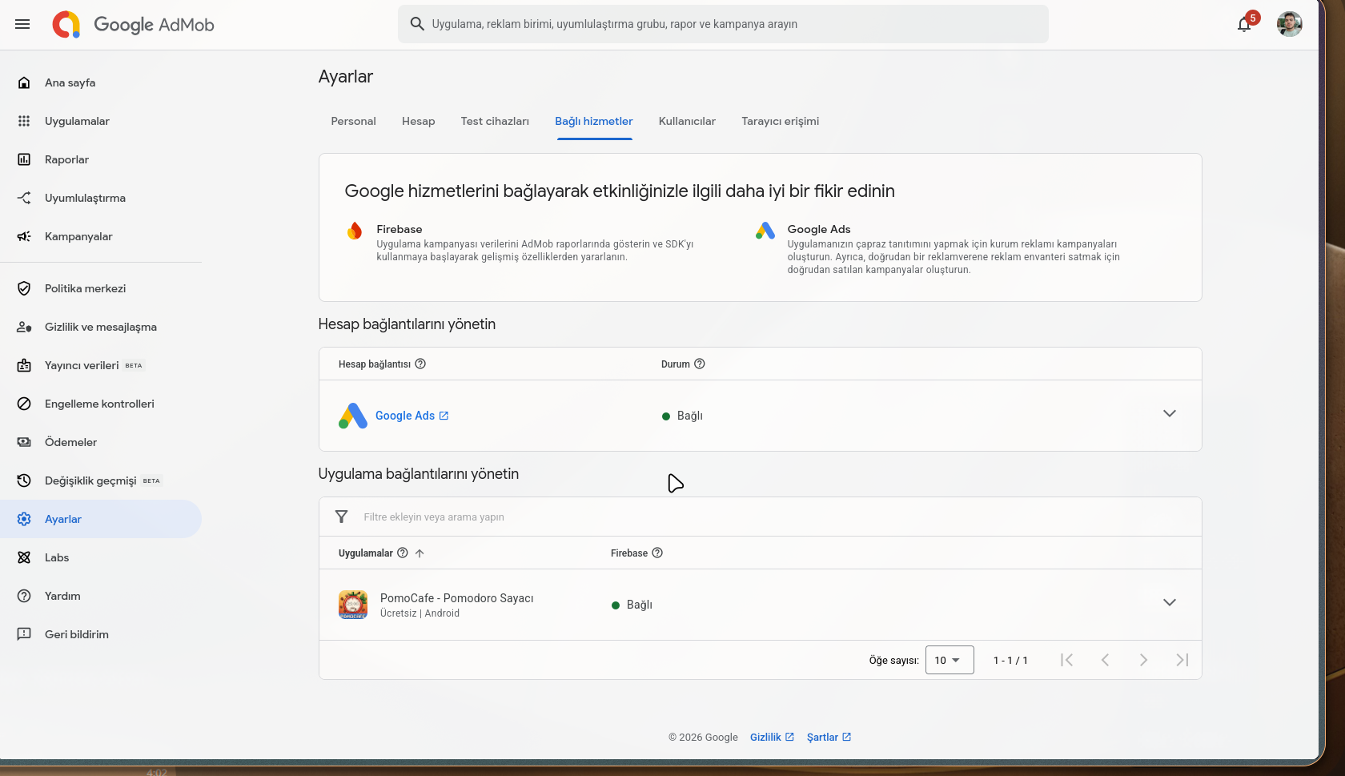This screenshot has height=776, width=1345.
Task: Click the Ayarlar gear icon
Action: pyautogui.click(x=24, y=519)
